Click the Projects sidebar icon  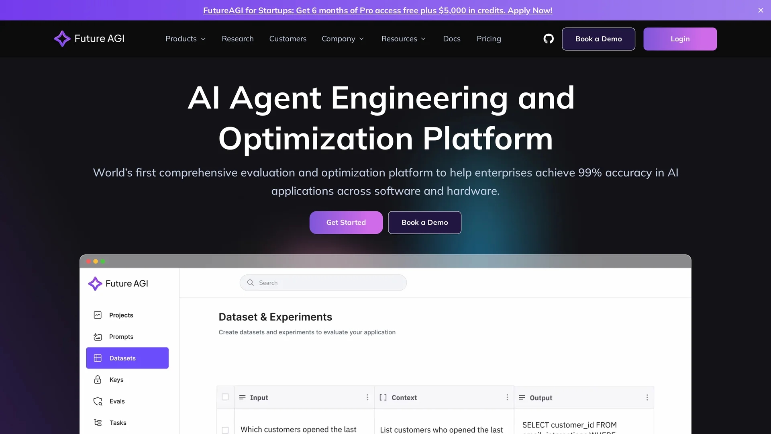98,315
